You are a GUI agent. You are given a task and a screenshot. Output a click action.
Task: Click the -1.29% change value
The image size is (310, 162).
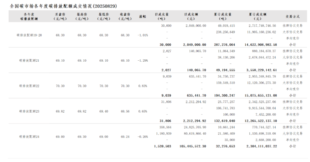tap(142, 61)
